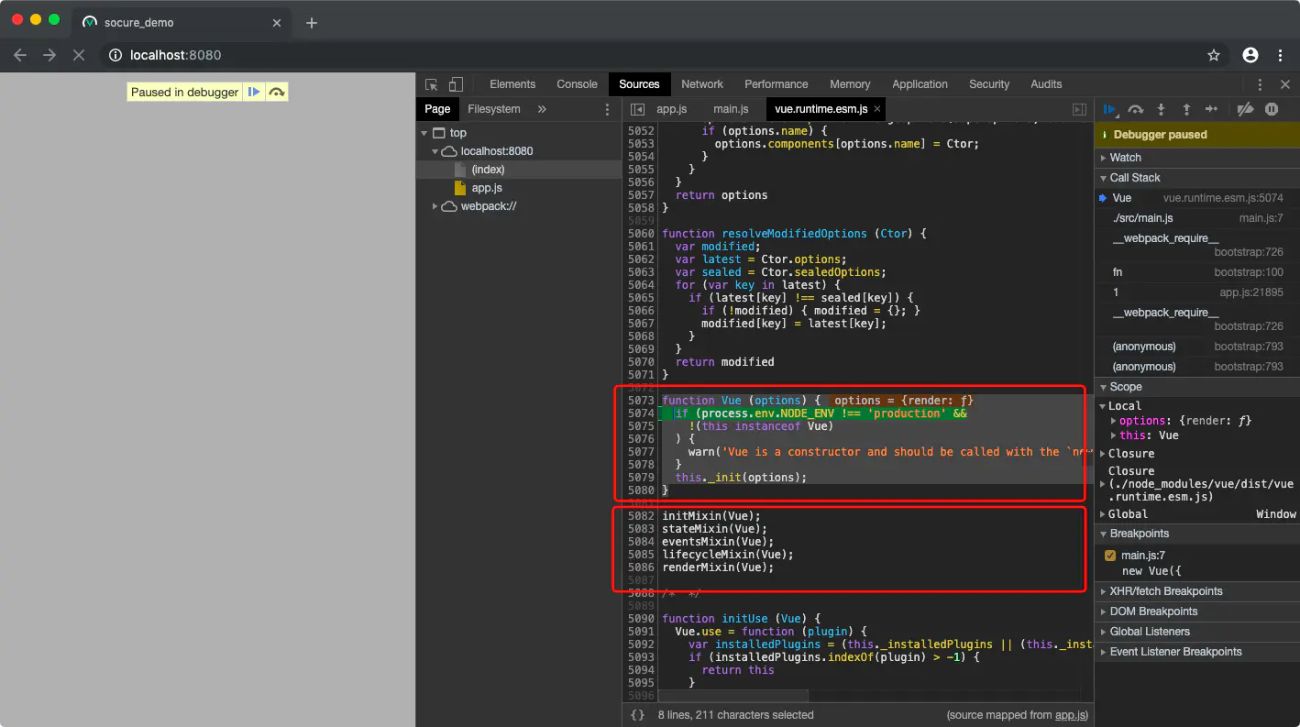The height and width of the screenshot is (727, 1300).
Task: Click the step over next function call icon
Action: click(x=1136, y=109)
